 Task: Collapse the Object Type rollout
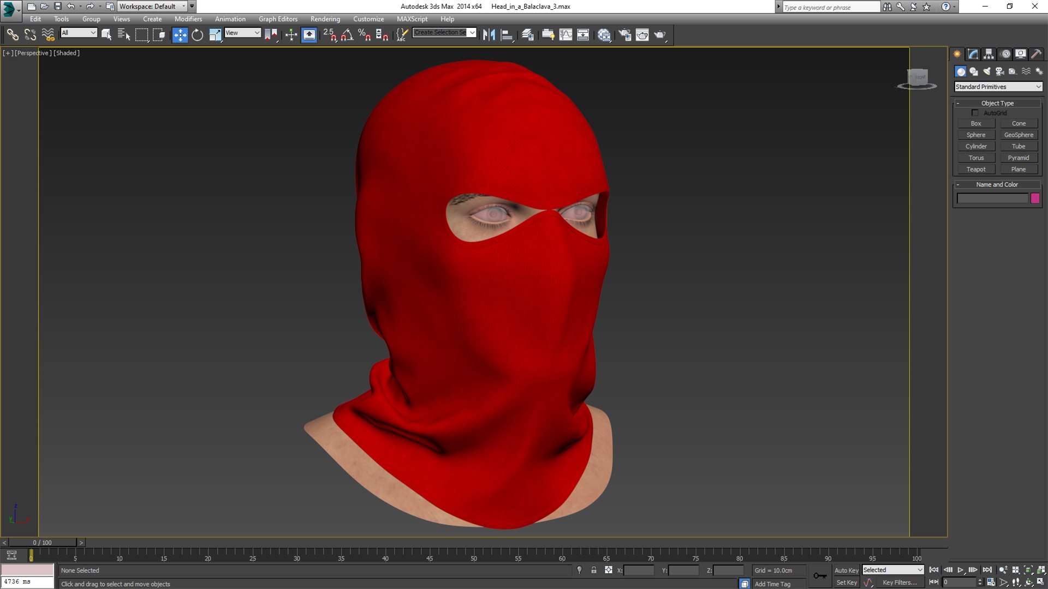(997, 103)
